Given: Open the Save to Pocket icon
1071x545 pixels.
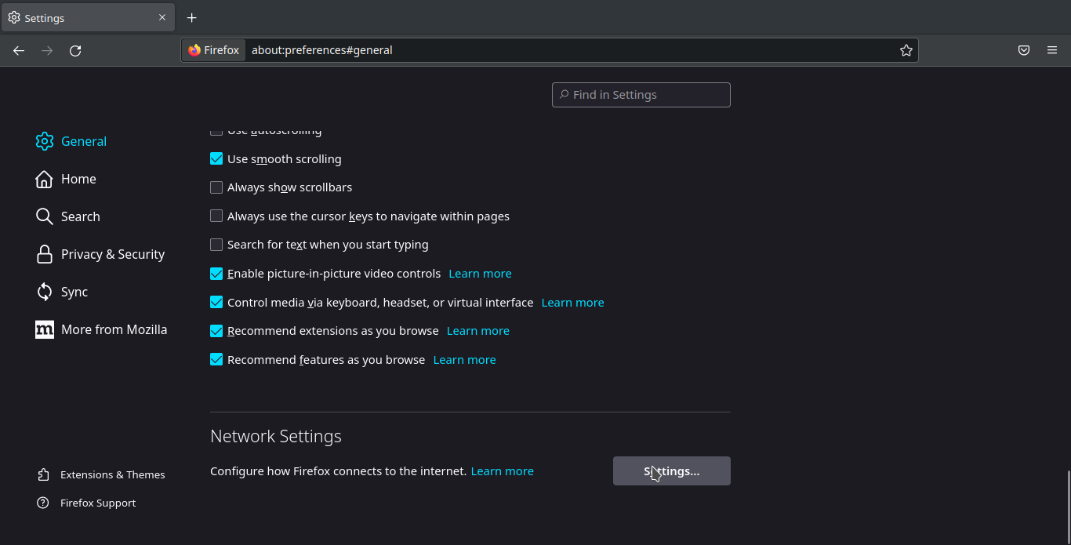Looking at the screenshot, I should 1023,51.
